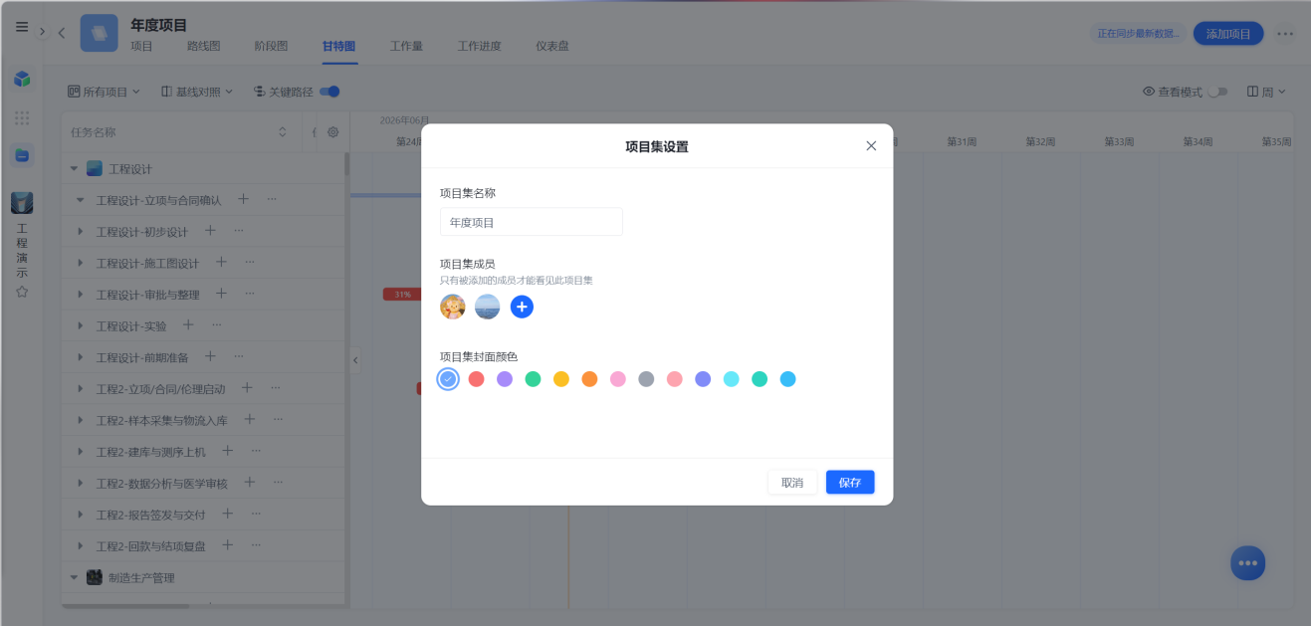Click the blue add member plus icon
Image resolution: width=1311 pixels, height=626 pixels.
[x=522, y=307]
